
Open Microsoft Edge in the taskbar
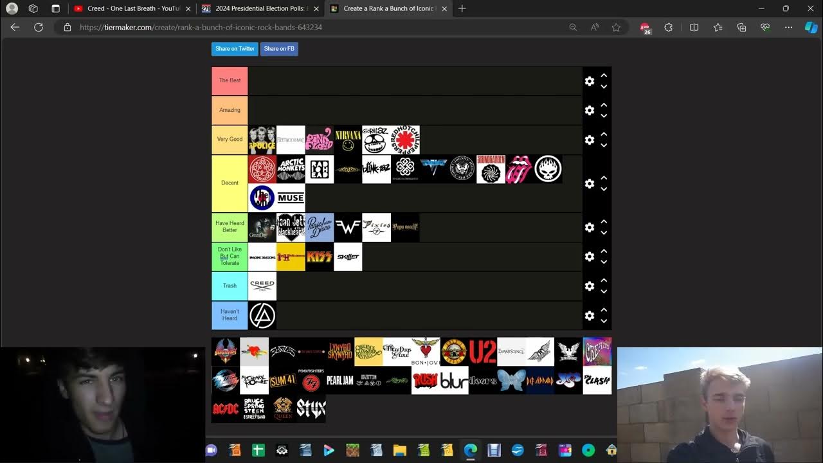471,450
